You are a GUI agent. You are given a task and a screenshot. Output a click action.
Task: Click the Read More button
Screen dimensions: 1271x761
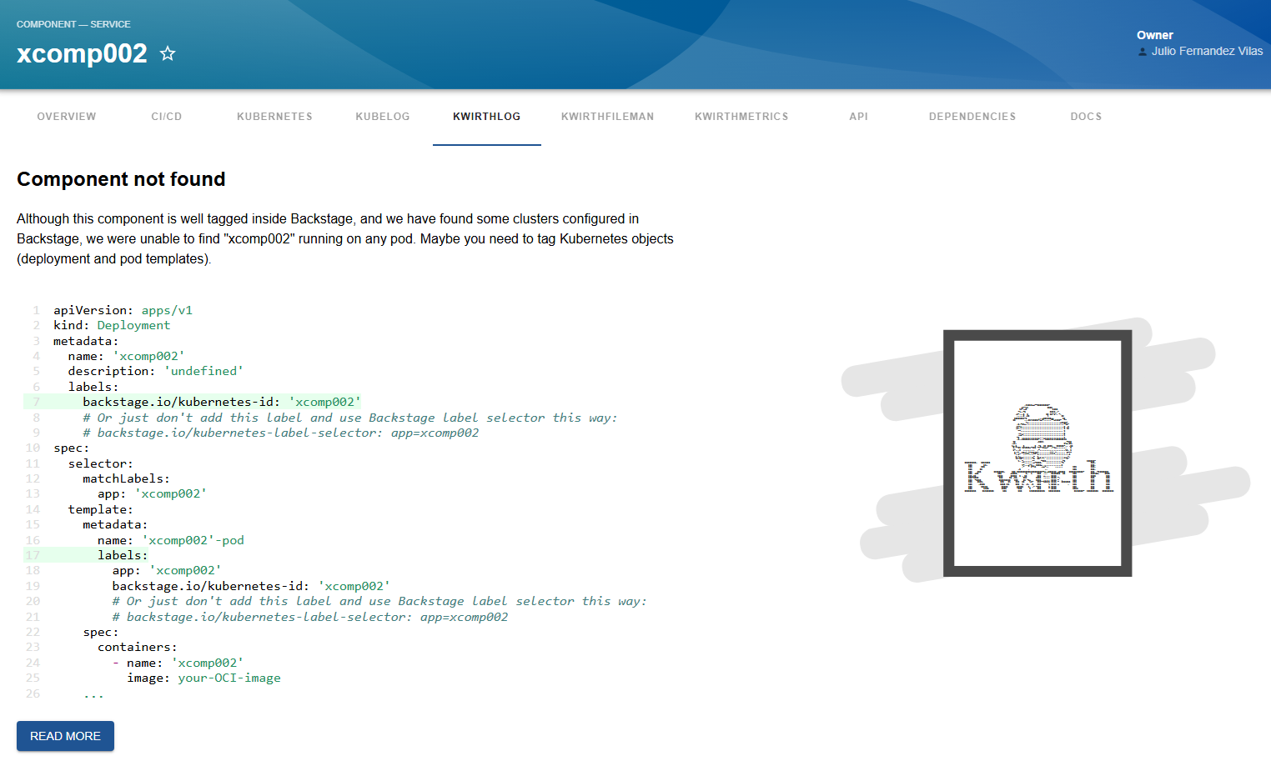(x=65, y=736)
